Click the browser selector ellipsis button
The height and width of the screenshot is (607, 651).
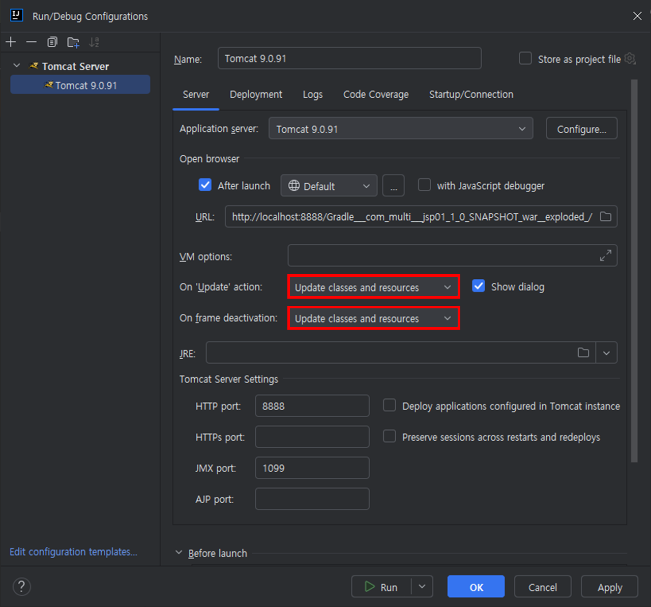394,186
